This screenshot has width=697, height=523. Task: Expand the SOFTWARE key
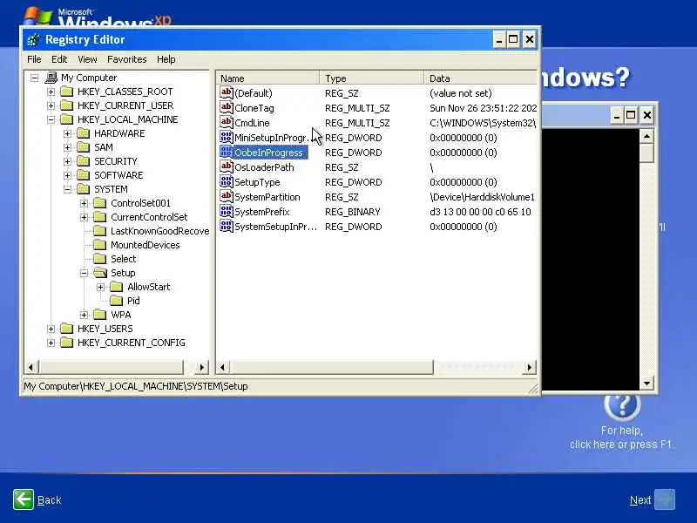tap(67, 175)
